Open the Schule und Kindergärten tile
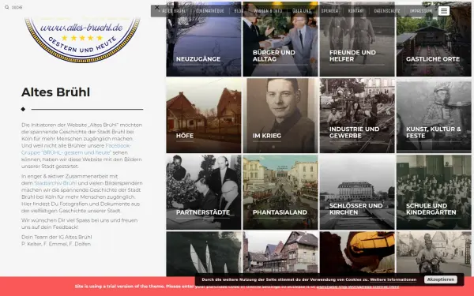Screen dimensions: 474x296 point(434,192)
